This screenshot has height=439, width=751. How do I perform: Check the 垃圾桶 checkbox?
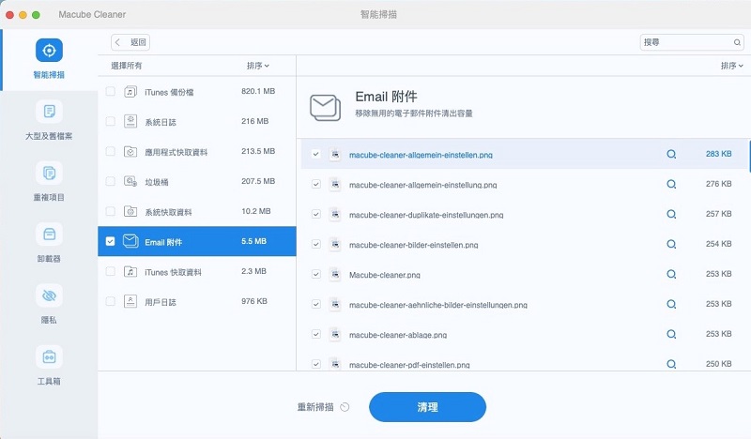point(110,181)
